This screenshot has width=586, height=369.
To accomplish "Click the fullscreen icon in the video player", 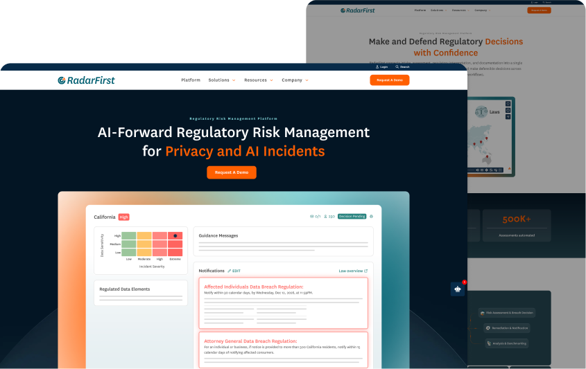I will 500,170.
